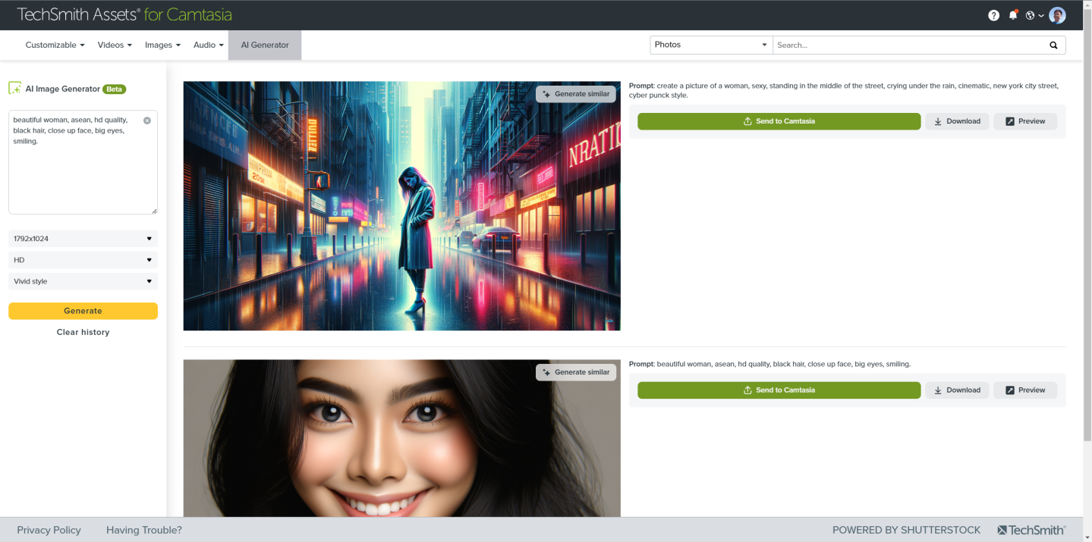This screenshot has height=542, width=1092.
Task: Click the search magnifier icon
Action: (1053, 45)
